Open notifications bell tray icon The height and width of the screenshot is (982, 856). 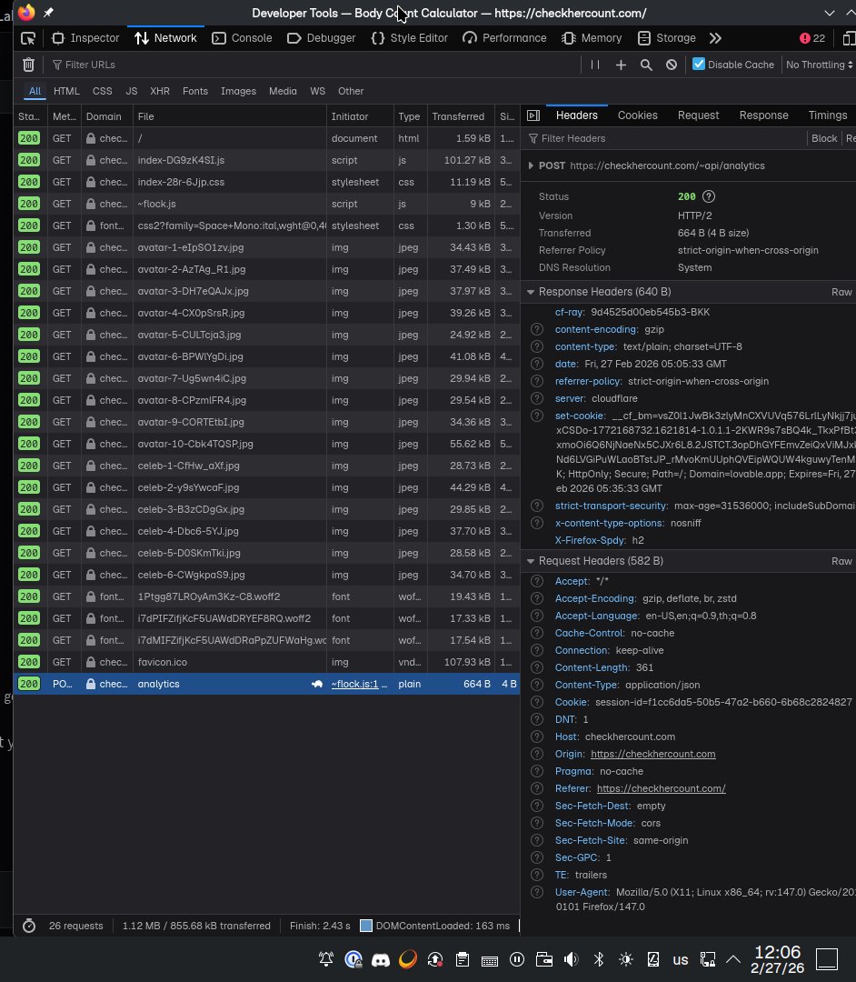coord(326,959)
